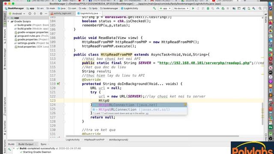The width and height of the screenshot is (274, 154).
Task: Click the build hammer icon in Build panel
Action: pyautogui.click(x=9, y=149)
